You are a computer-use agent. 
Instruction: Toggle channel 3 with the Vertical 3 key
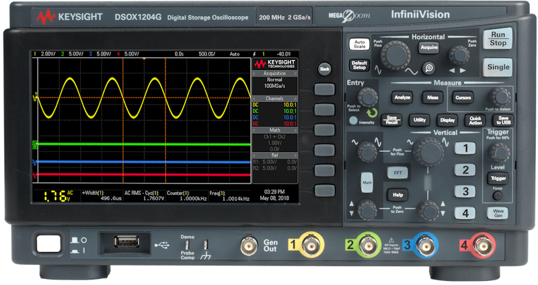point(465,192)
